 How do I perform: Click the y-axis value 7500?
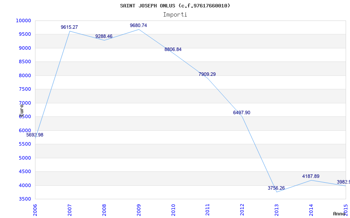coord(24,89)
